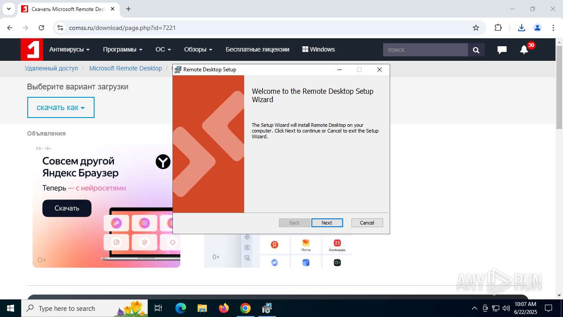Expand the скачать как dropdown
This screenshot has width=563, height=317.
tap(61, 107)
